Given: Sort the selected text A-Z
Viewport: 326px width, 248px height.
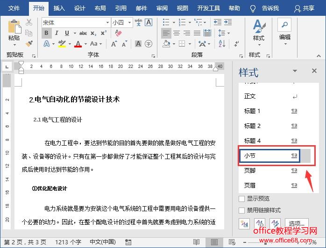Looking at the screenshot, I should (x=222, y=44).
